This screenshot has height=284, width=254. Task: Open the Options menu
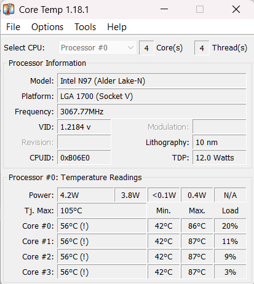(47, 27)
